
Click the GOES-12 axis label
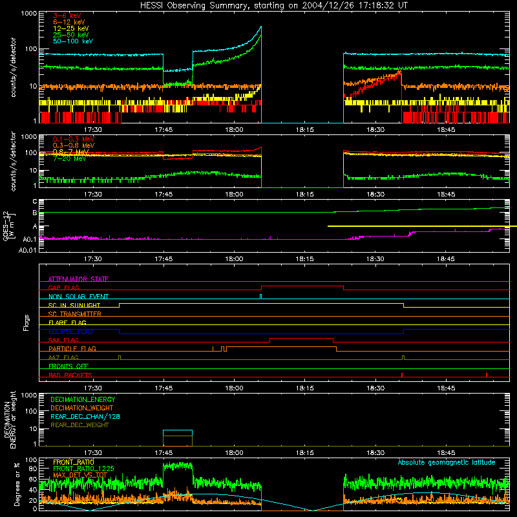point(9,226)
